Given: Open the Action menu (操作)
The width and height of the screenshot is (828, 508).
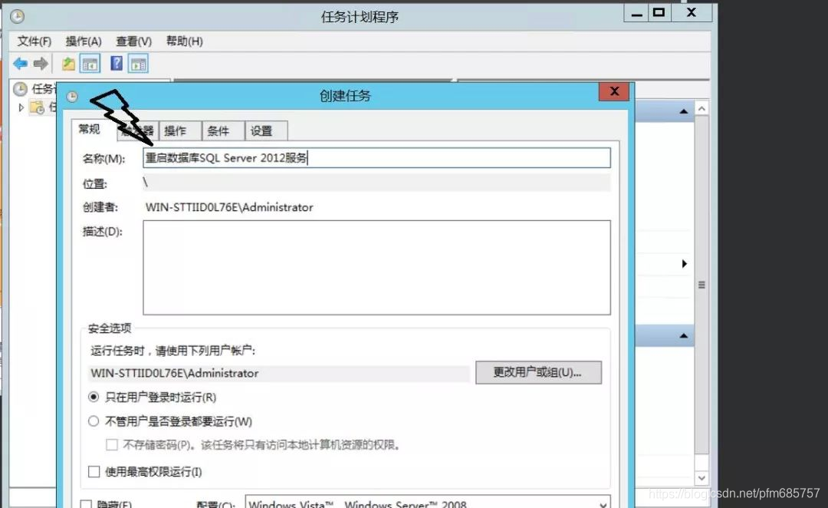Looking at the screenshot, I should (84, 41).
